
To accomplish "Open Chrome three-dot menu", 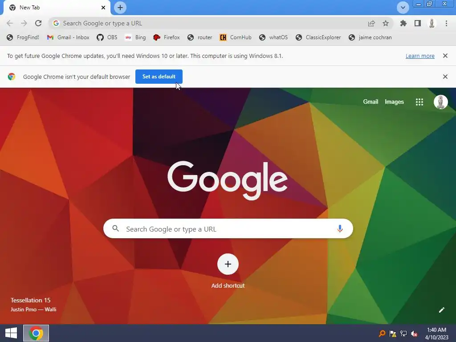I will [x=446, y=23].
